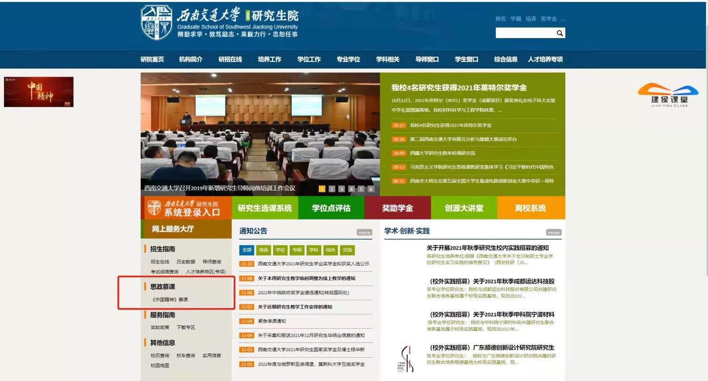Open the 导师窗口 navigation menu

[427, 60]
